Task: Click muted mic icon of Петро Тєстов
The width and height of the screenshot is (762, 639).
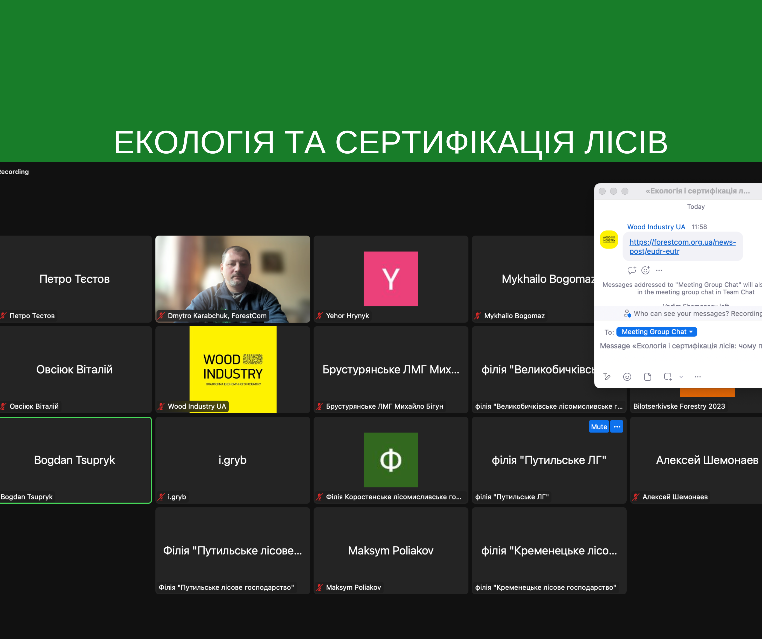Action: 4,315
